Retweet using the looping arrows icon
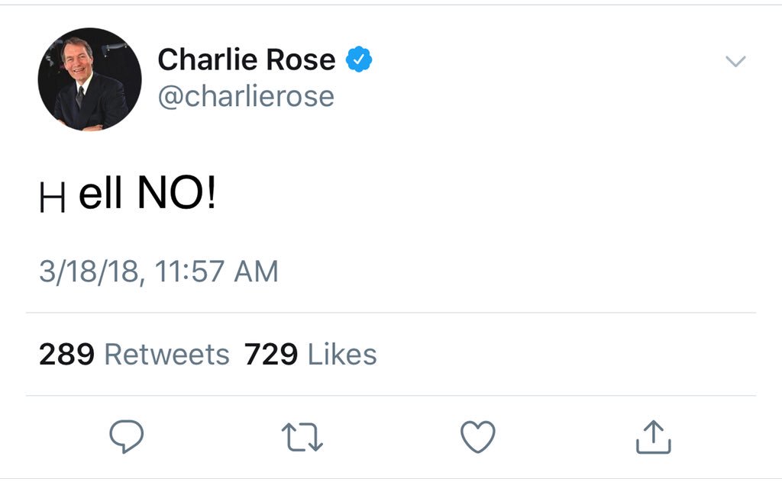The width and height of the screenshot is (782, 482). click(x=302, y=437)
